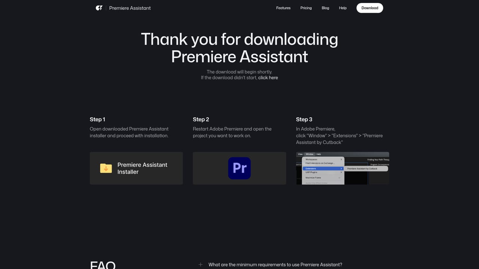This screenshot has width=479, height=269.
Task: Visit the Blog
Action: pos(325,8)
